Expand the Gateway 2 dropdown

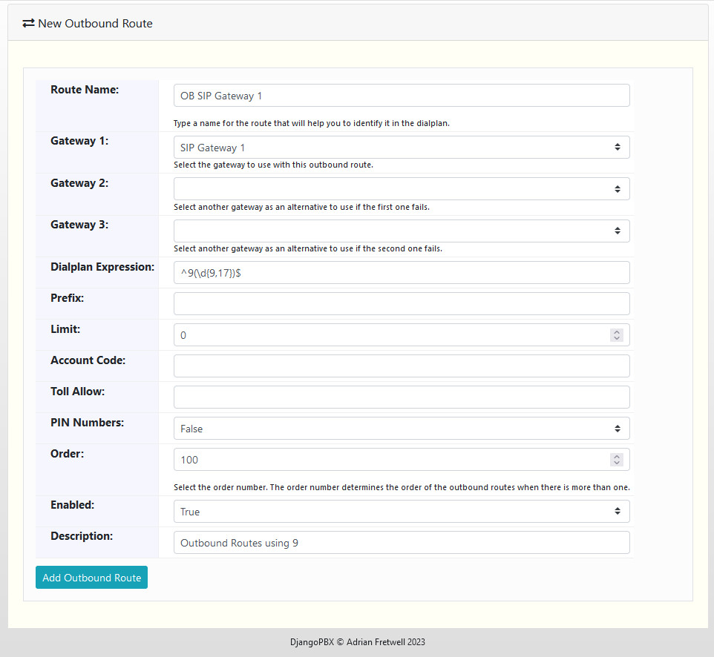coord(401,189)
